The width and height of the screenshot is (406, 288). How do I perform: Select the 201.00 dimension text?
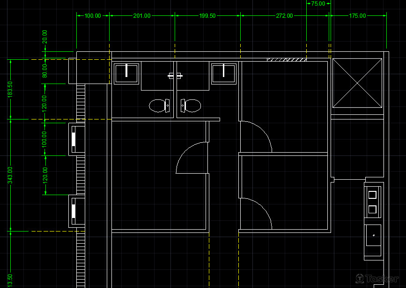point(141,16)
